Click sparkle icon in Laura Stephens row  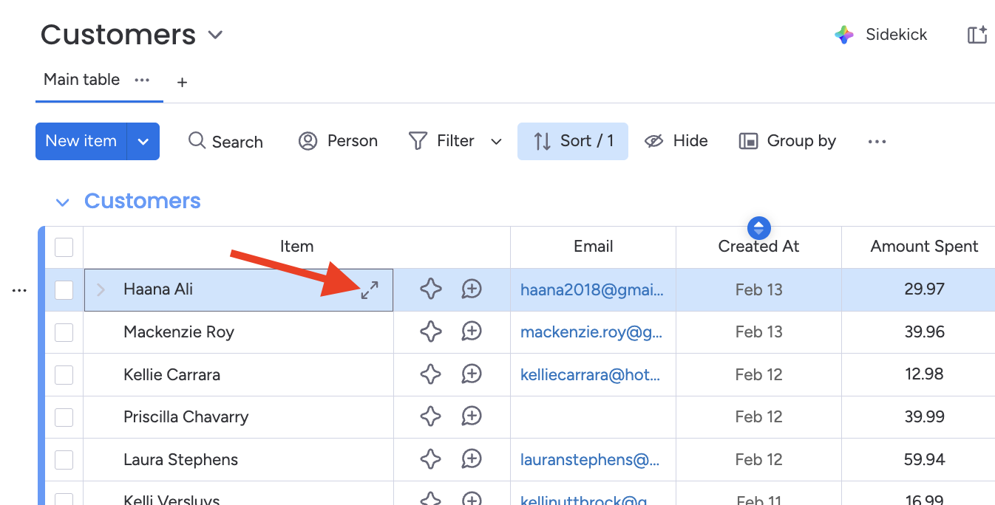(x=431, y=459)
